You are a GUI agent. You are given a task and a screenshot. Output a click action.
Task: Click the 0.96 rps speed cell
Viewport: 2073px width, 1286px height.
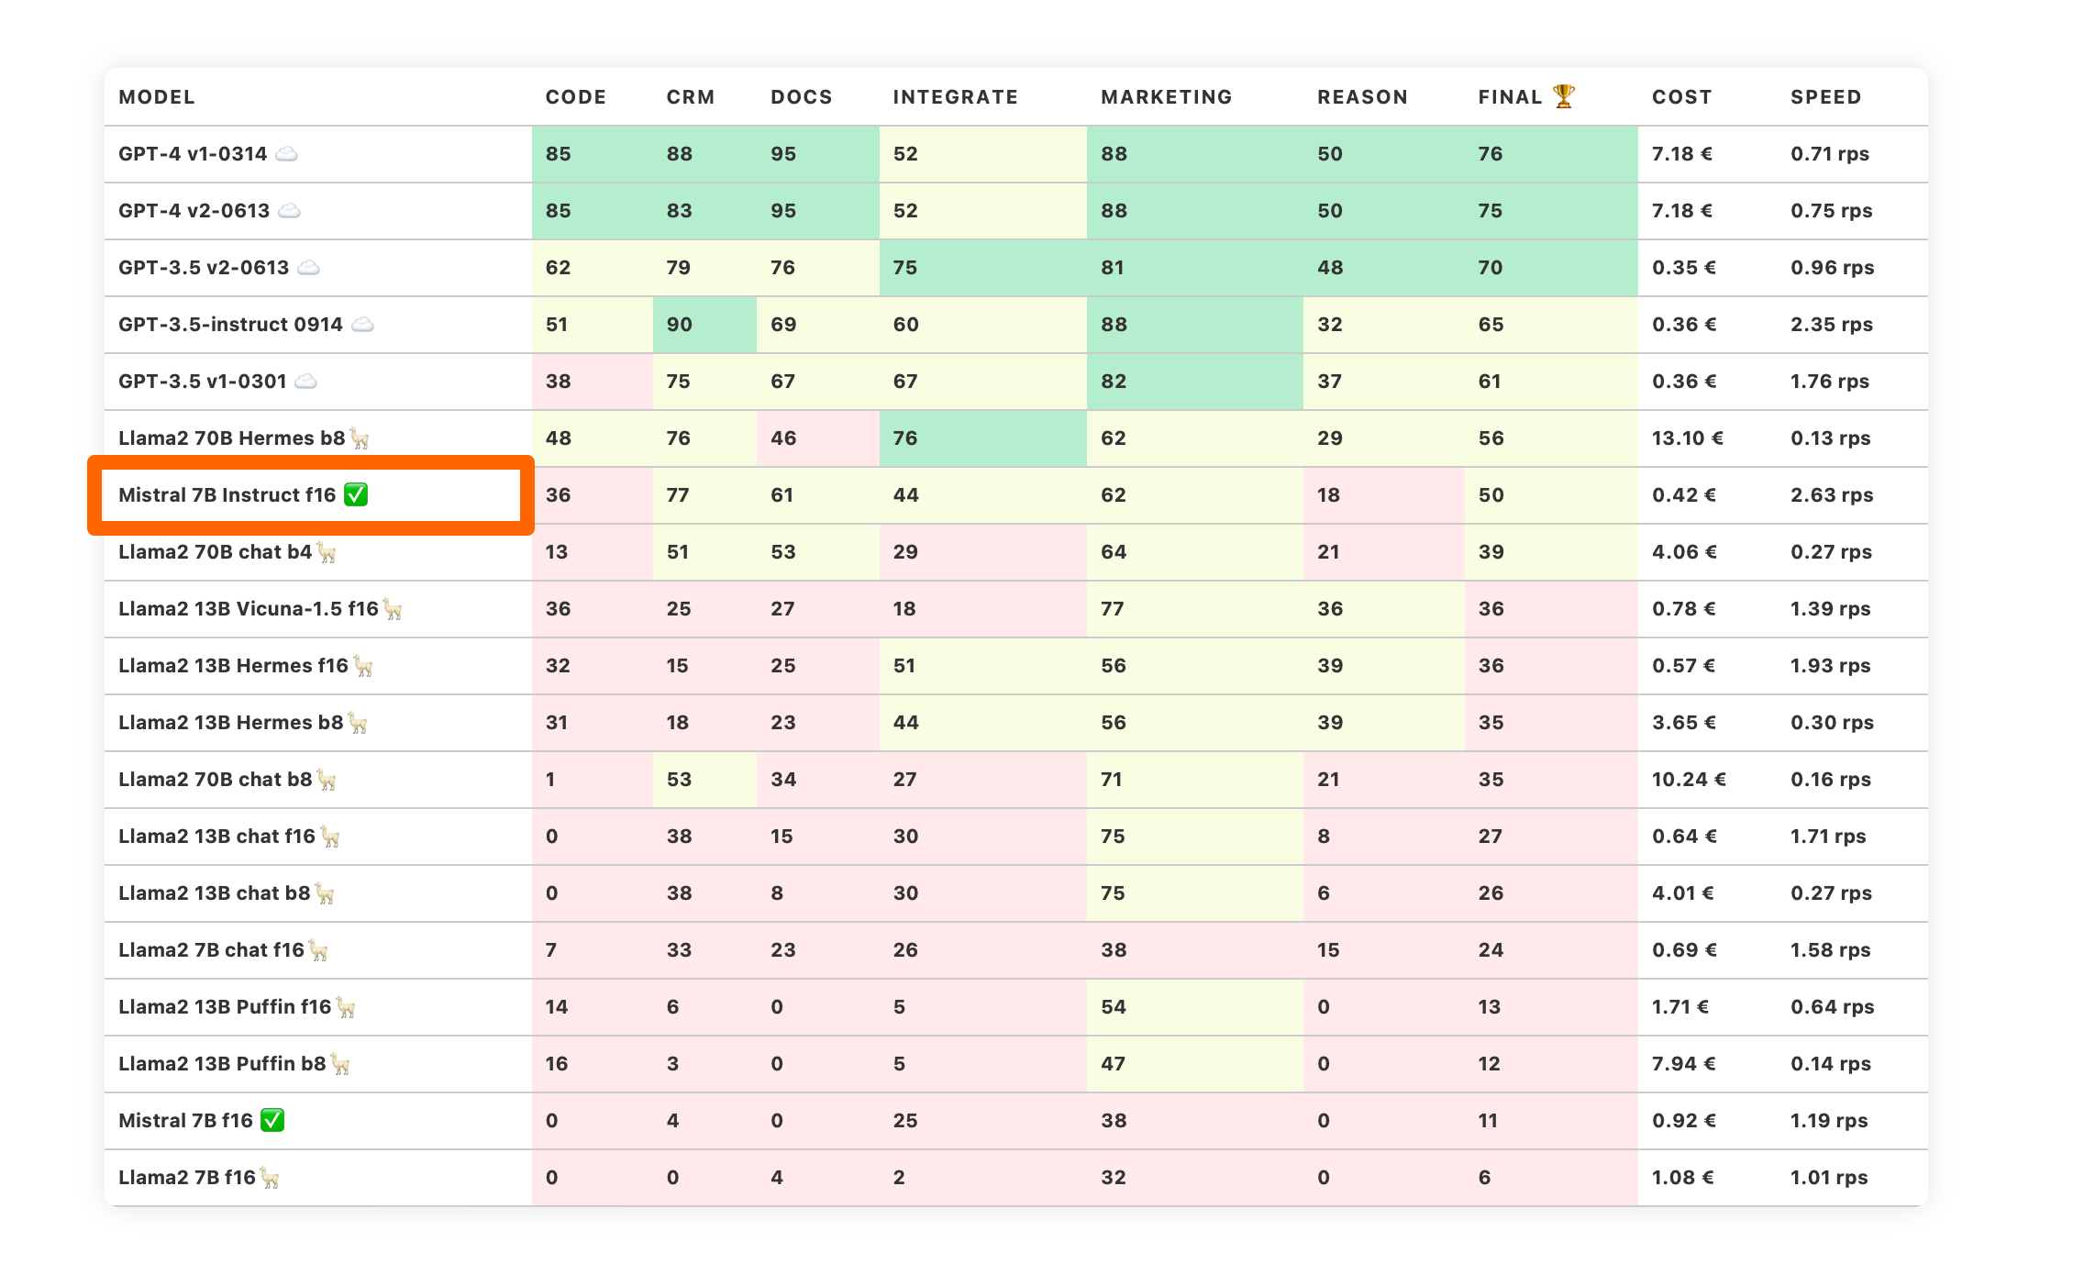[1833, 268]
